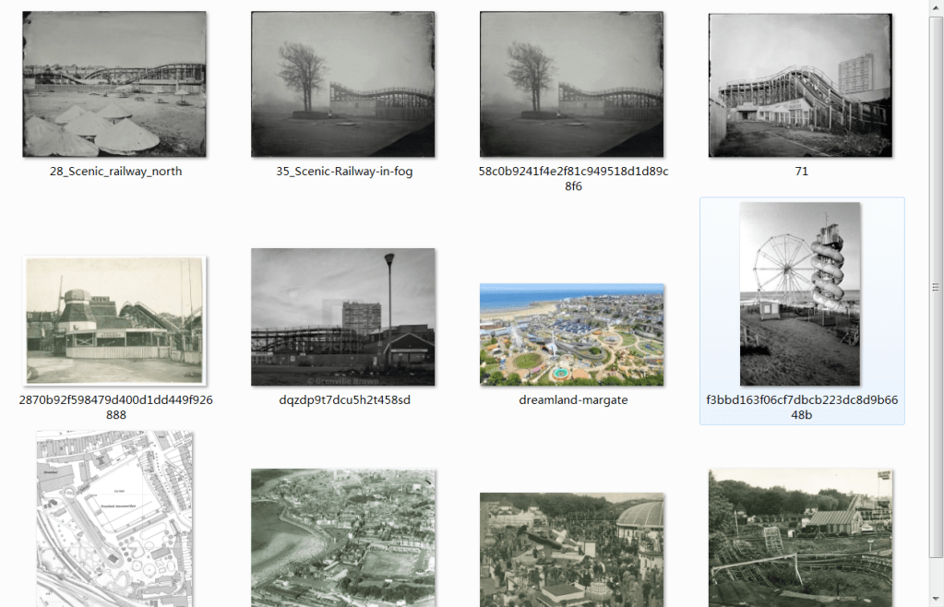Select the colorful dreamland-margate aerial thumbnail
Viewport: 944px width, 607px height.
[x=571, y=334]
